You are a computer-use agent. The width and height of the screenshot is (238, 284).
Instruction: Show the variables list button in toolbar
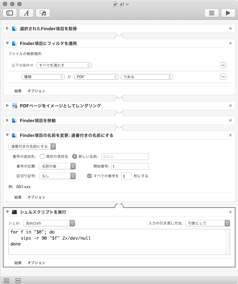pos(26,13)
